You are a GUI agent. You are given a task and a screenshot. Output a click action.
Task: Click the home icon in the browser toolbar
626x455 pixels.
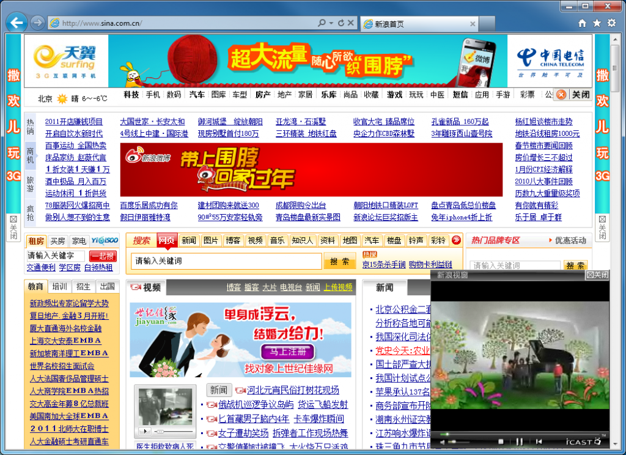click(x=582, y=22)
